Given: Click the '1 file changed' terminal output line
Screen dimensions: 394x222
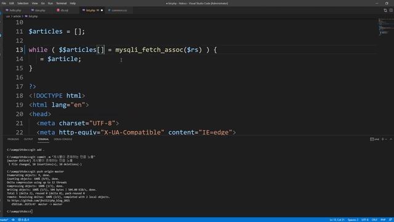Looking at the screenshot, I should (x=45, y=164).
